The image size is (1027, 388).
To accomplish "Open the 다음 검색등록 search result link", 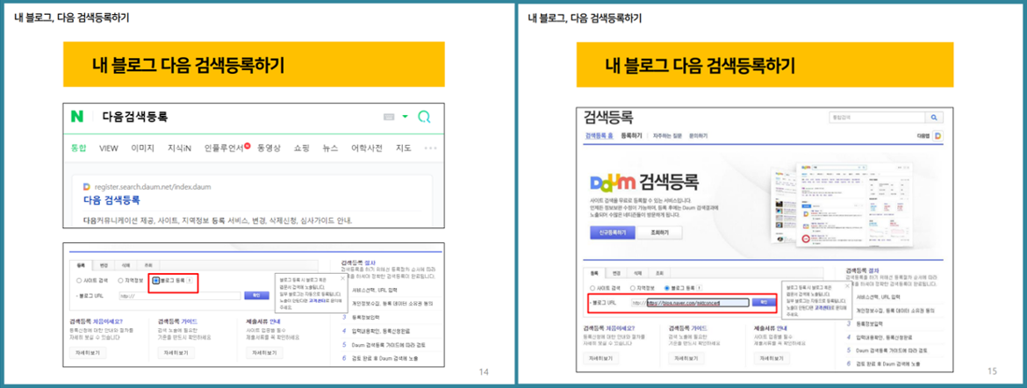I will click(x=112, y=200).
